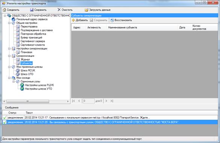This screenshot has width=220, height=143.
Task: Collapse the Синхронизация branch
Action: (9, 56)
